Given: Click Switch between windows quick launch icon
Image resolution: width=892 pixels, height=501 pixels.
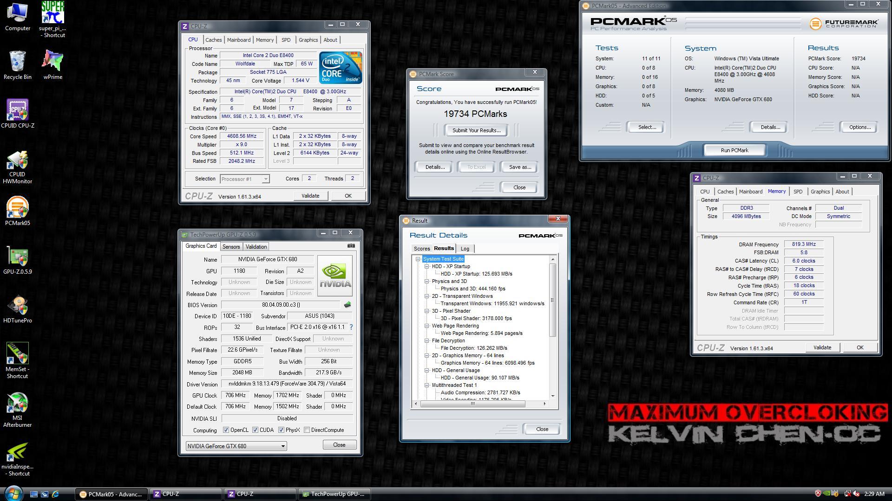Looking at the screenshot, I should click(x=45, y=494).
